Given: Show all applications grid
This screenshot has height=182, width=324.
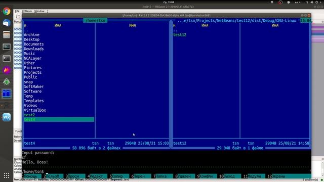Looking at the screenshot, I should pos(7,175).
